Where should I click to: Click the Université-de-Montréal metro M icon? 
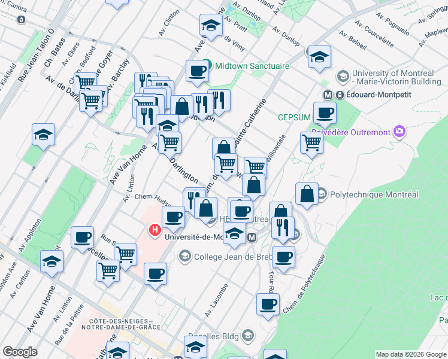252,238
